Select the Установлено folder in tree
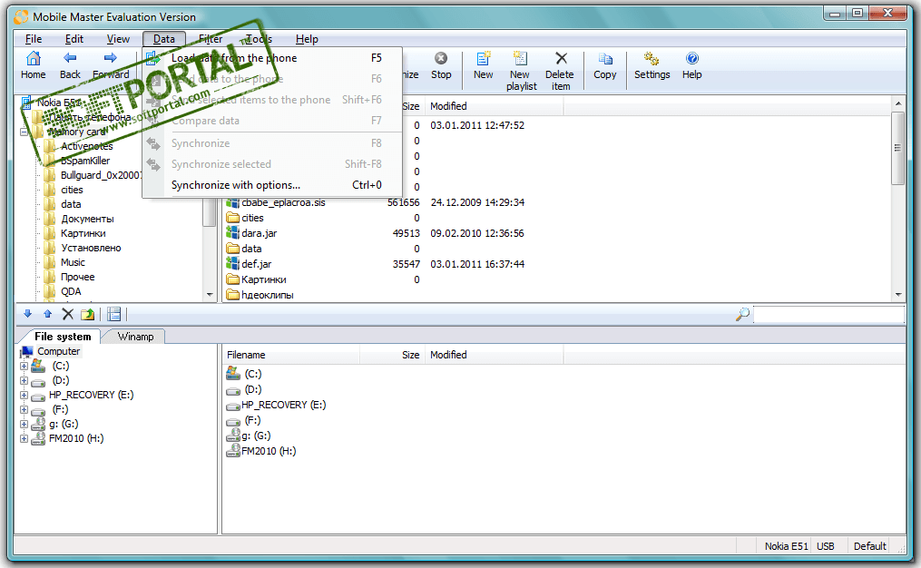Screen dimensions: 921x568 pyautogui.click(x=91, y=248)
